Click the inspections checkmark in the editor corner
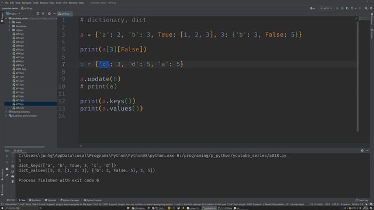 356,19
